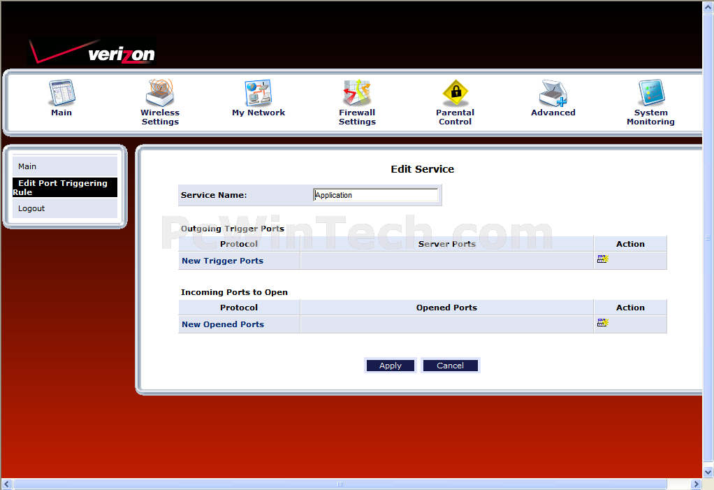The height and width of the screenshot is (490, 714).
Task: Click the add icon for opened ports
Action: (x=602, y=323)
